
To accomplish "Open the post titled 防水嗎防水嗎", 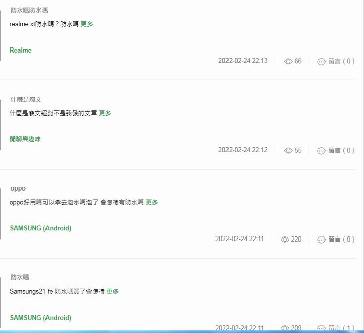I will (x=29, y=10).
